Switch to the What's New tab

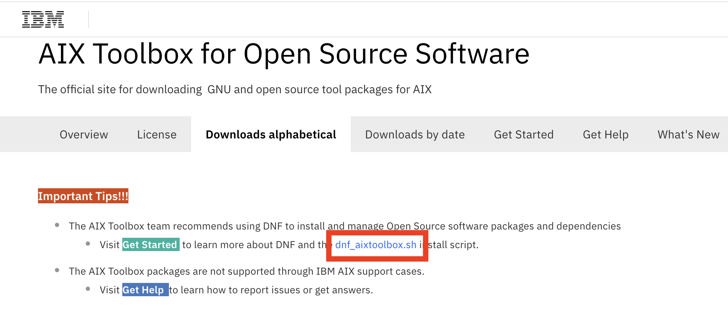(x=688, y=134)
